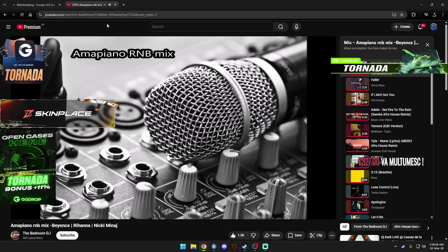448x252 pixels.
Task: Open the Chrome profile avatar
Action: point(434,15)
